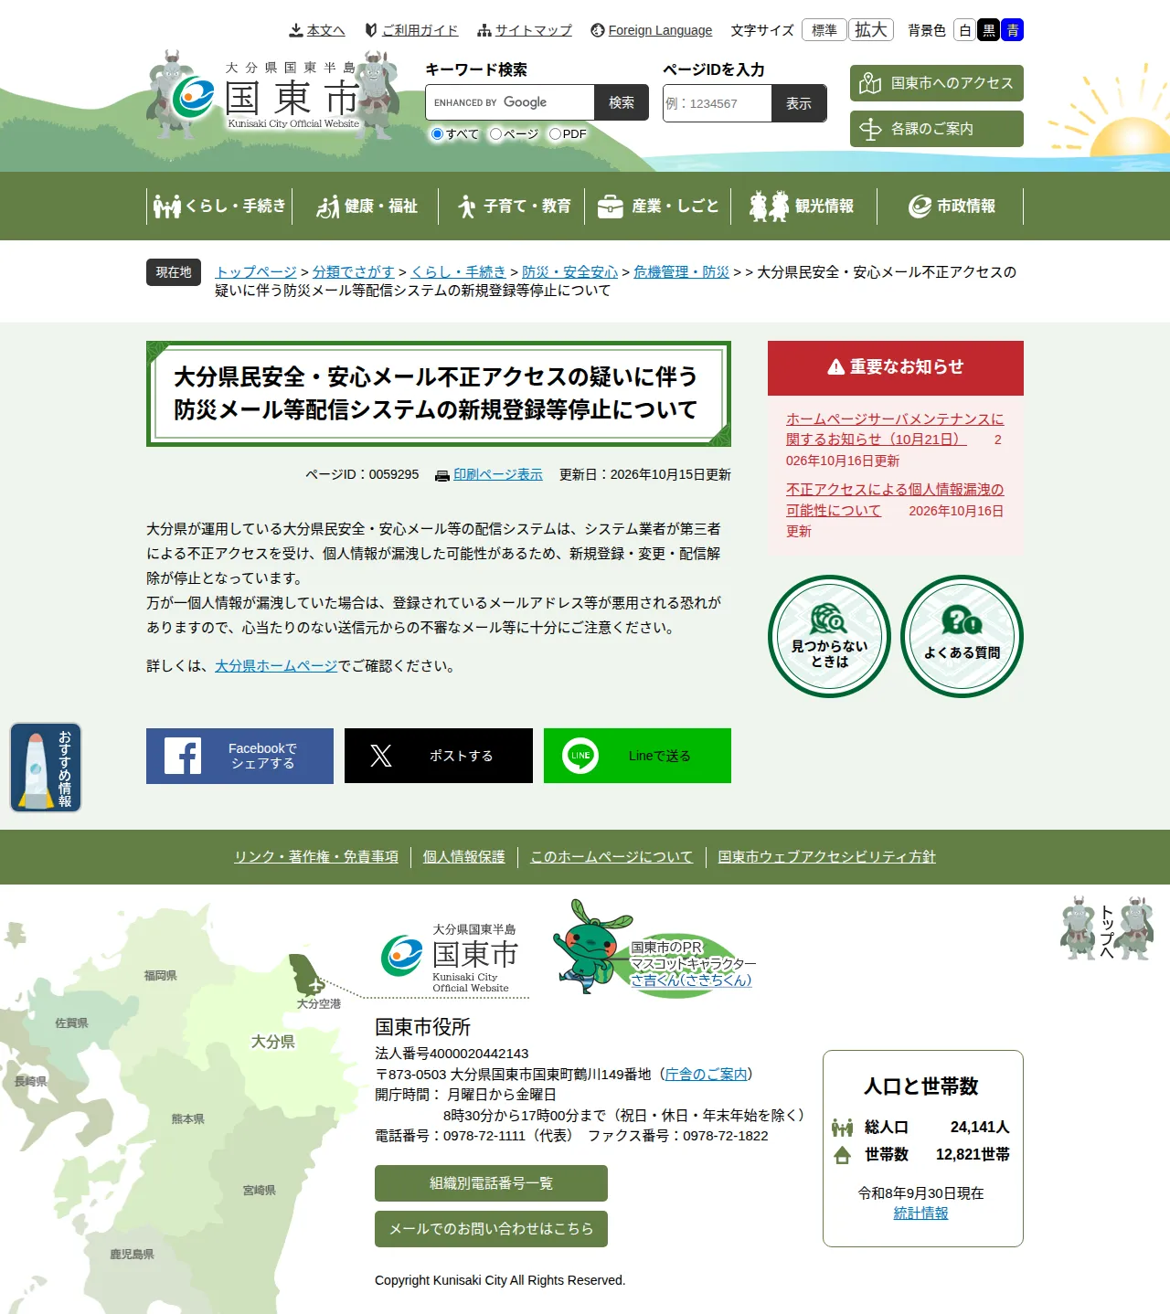Viewport: 1170px width, 1314px height.
Task: Open the くらし・手続き menu
Action: coord(219,206)
